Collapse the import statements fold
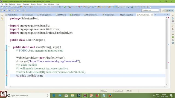Image resolution: width=175 pixels, height=98 pixels. coord(9,25)
